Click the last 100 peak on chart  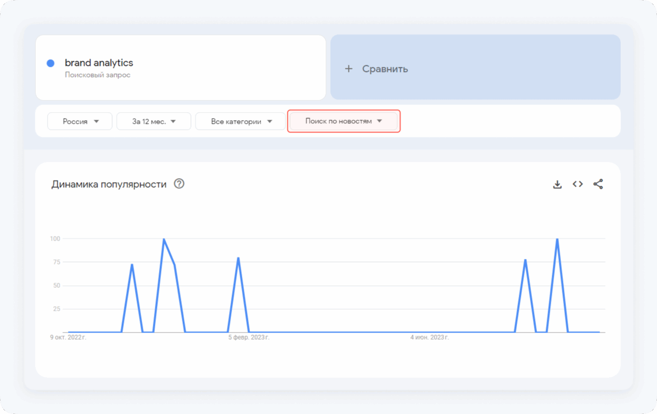557,239
